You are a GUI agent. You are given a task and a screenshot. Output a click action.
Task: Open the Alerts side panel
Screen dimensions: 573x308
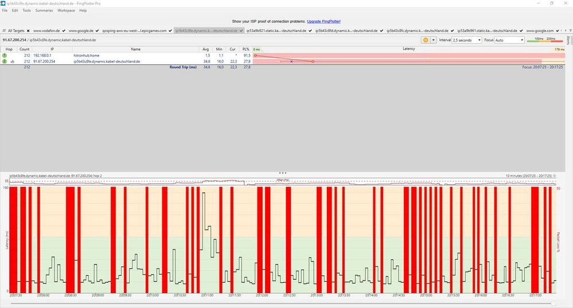568,40
